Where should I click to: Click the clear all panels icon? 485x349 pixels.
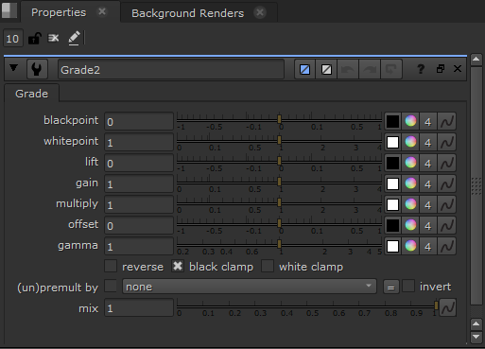54,39
